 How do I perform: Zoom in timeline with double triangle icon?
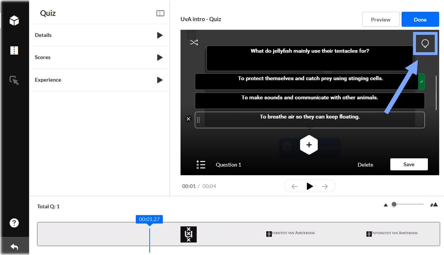(434, 204)
